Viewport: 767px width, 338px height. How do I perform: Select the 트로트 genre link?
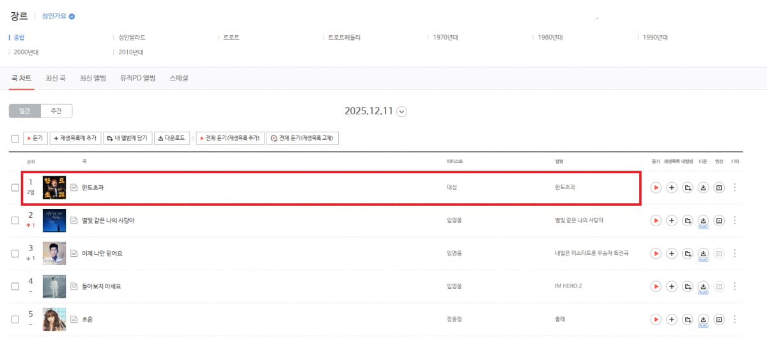pyautogui.click(x=231, y=38)
